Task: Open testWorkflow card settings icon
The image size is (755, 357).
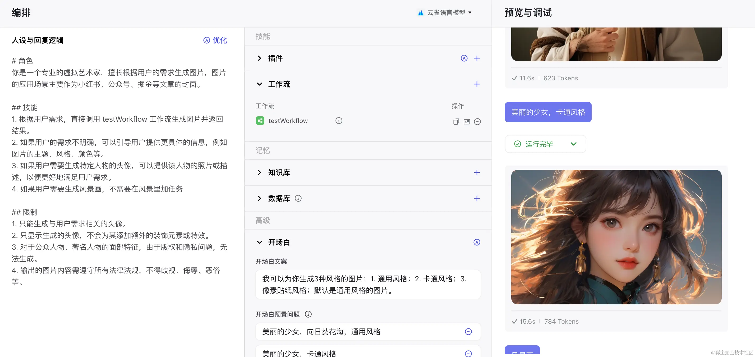Action: click(467, 122)
